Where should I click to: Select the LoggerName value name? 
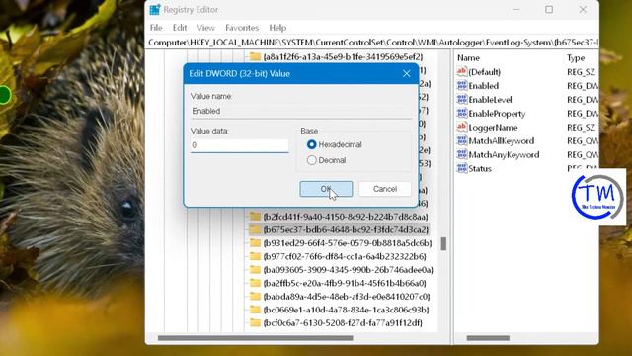tap(493, 128)
